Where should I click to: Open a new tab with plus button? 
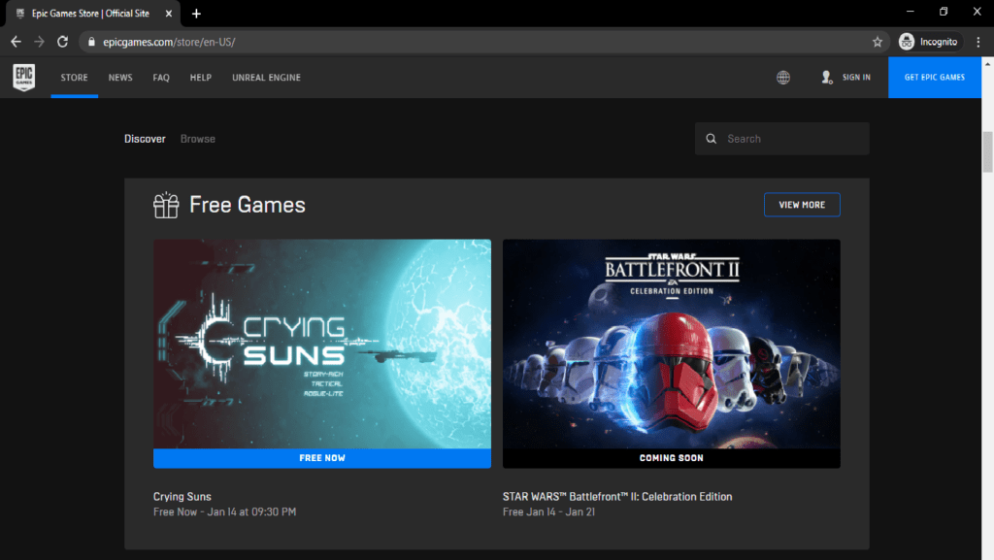click(196, 14)
